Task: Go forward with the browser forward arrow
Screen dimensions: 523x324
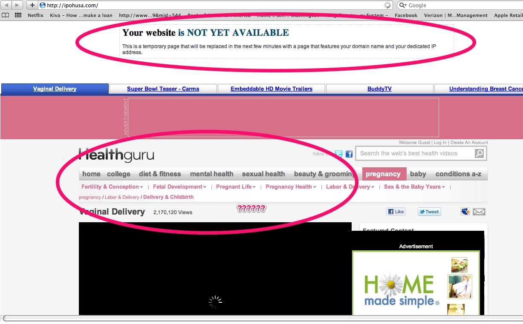Action: 18,5
